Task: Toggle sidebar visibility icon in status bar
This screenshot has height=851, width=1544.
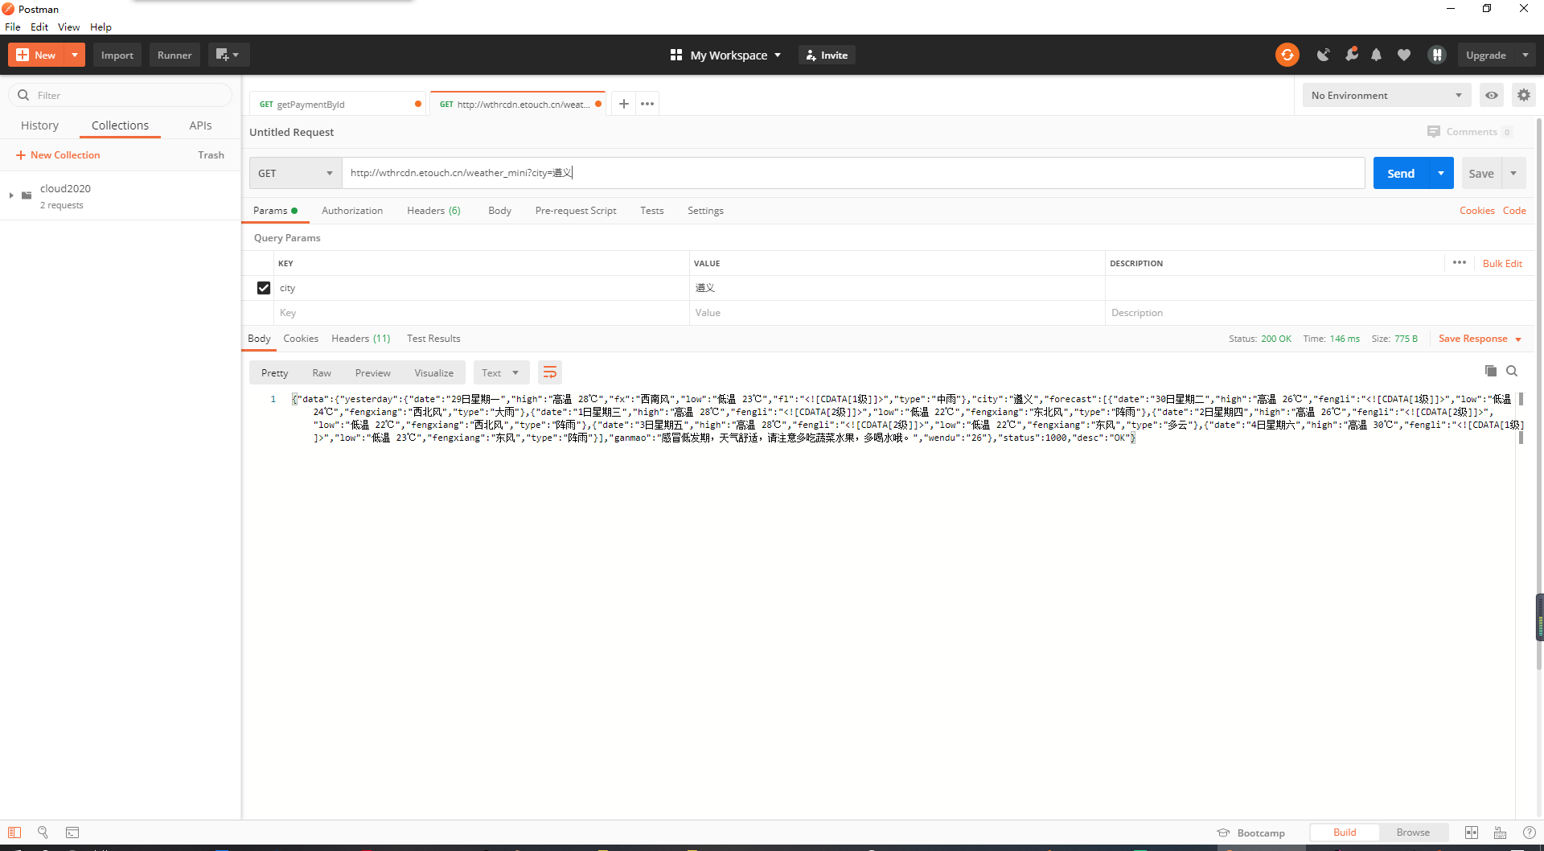Action: 14,832
